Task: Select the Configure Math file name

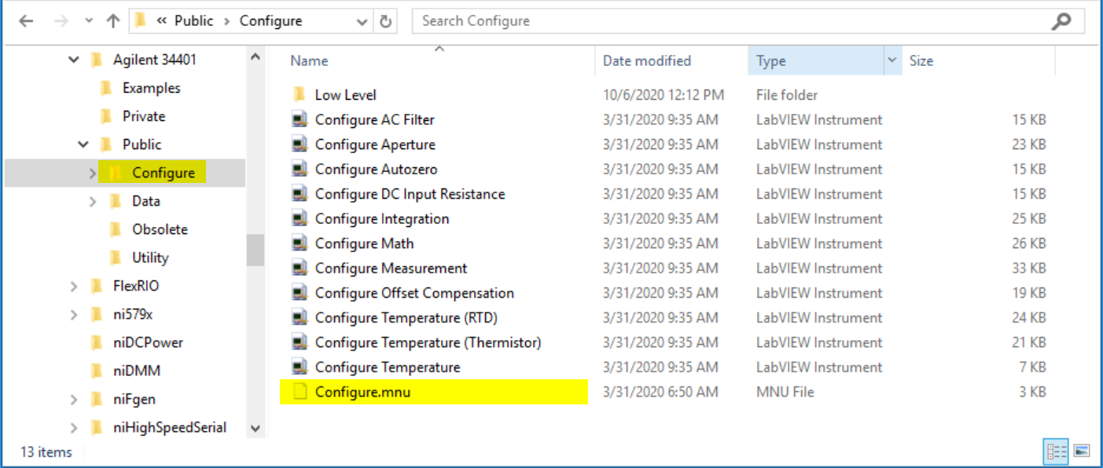Action: 364,243
